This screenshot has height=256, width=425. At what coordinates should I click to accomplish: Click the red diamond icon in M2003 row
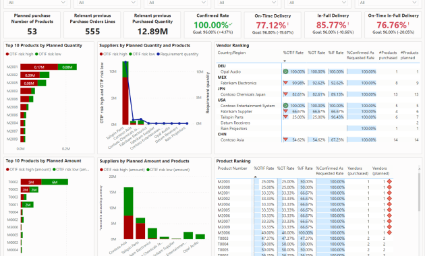pyautogui.click(x=389, y=182)
